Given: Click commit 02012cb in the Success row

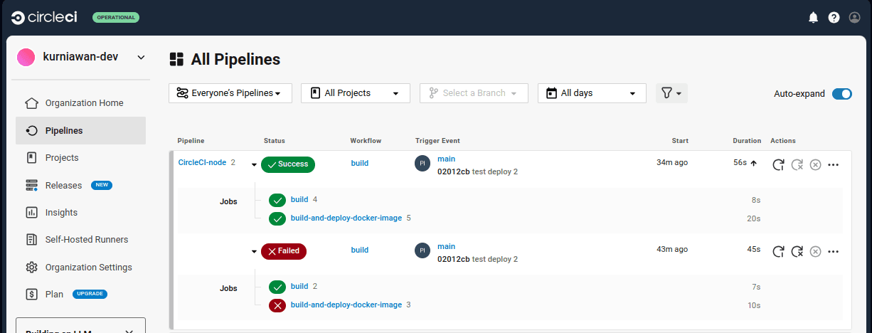Looking at the screenshot, I should [453, 171].
